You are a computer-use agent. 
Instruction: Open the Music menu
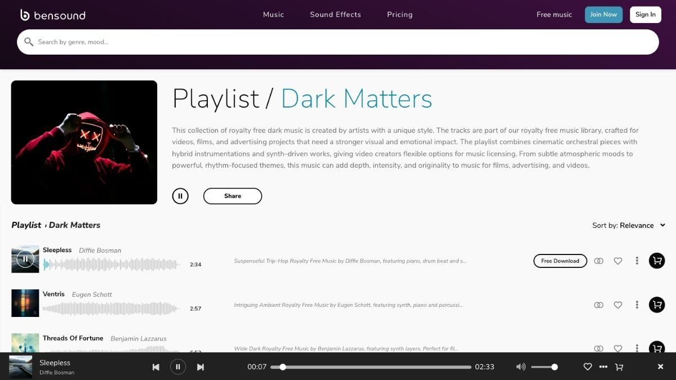click(x=274, y=15)
